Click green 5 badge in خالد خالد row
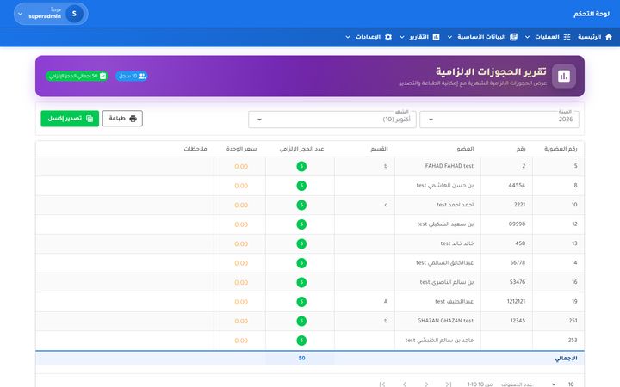 click(301, 243)
